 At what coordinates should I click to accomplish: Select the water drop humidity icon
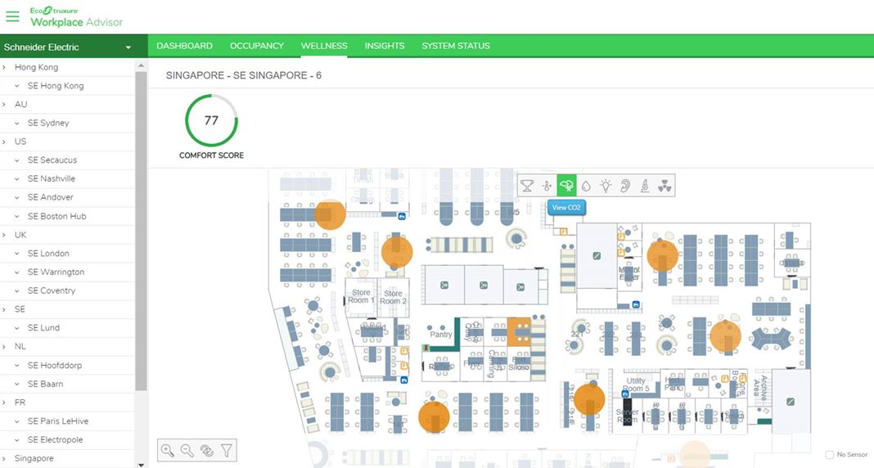point(586,186)
